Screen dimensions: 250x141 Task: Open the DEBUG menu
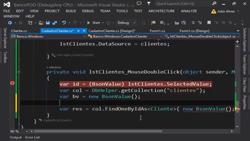(x=88, y=11)
